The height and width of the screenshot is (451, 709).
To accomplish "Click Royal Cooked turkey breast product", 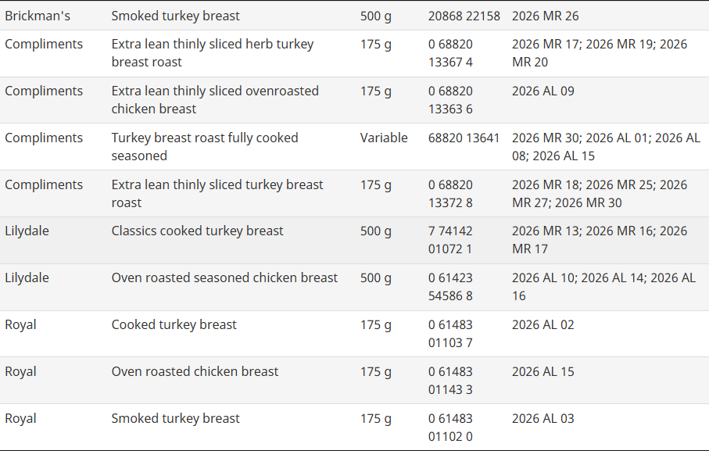I will point(174,324).
